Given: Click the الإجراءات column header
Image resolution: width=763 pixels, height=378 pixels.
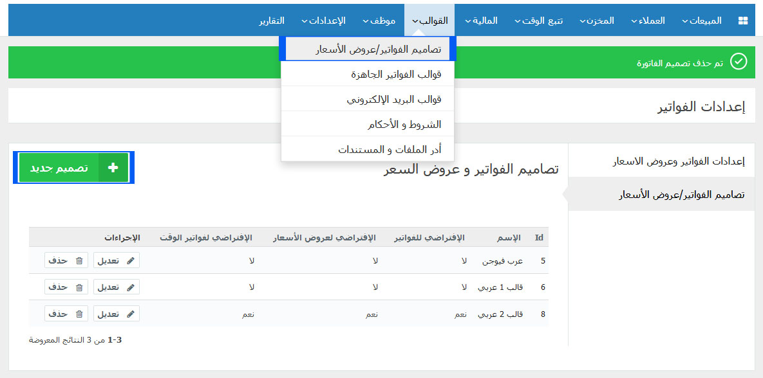Looking at the screenshot, I should [x=122, y=238].
